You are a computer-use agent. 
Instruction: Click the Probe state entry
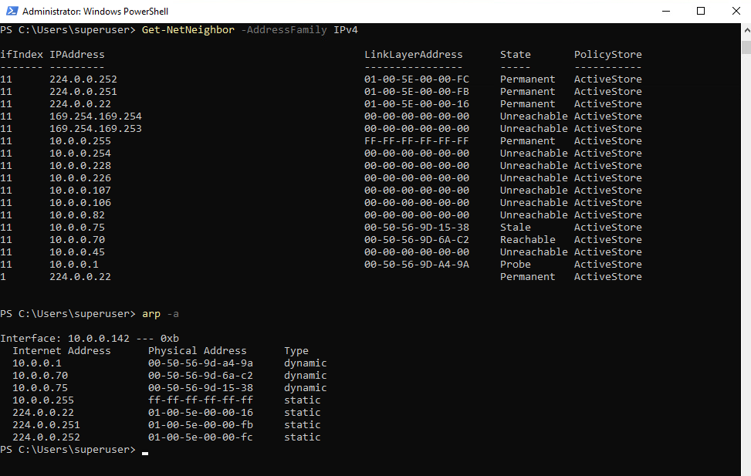[516, 265]
